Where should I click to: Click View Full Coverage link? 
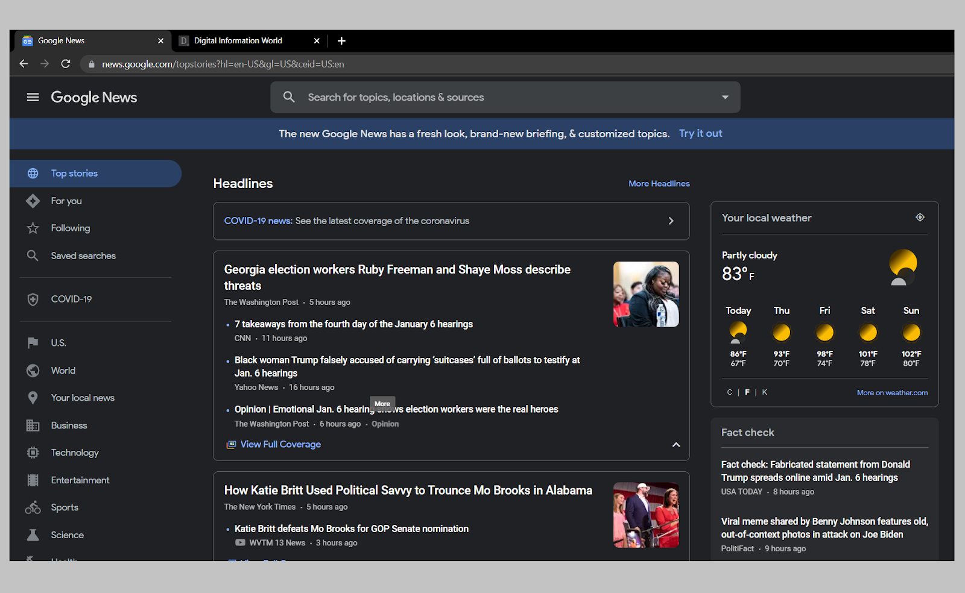tap(280, 444)
